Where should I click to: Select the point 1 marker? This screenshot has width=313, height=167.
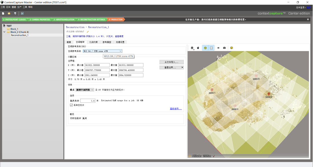pos(212,90)
